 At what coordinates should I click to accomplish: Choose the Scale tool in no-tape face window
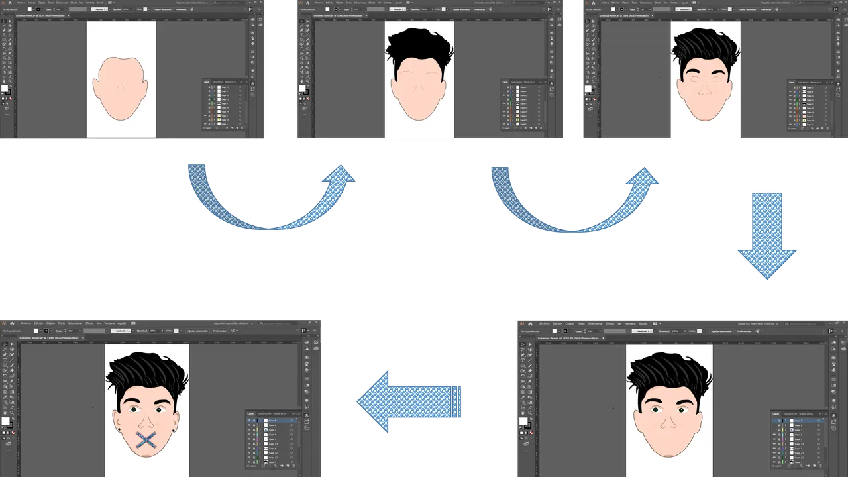(x=530, y=376)
